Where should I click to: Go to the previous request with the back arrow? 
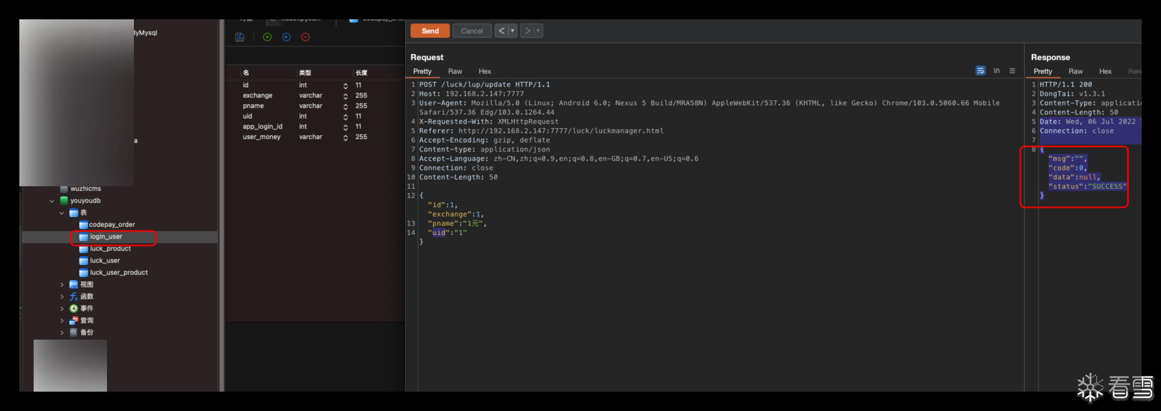(x=502, y=31)
